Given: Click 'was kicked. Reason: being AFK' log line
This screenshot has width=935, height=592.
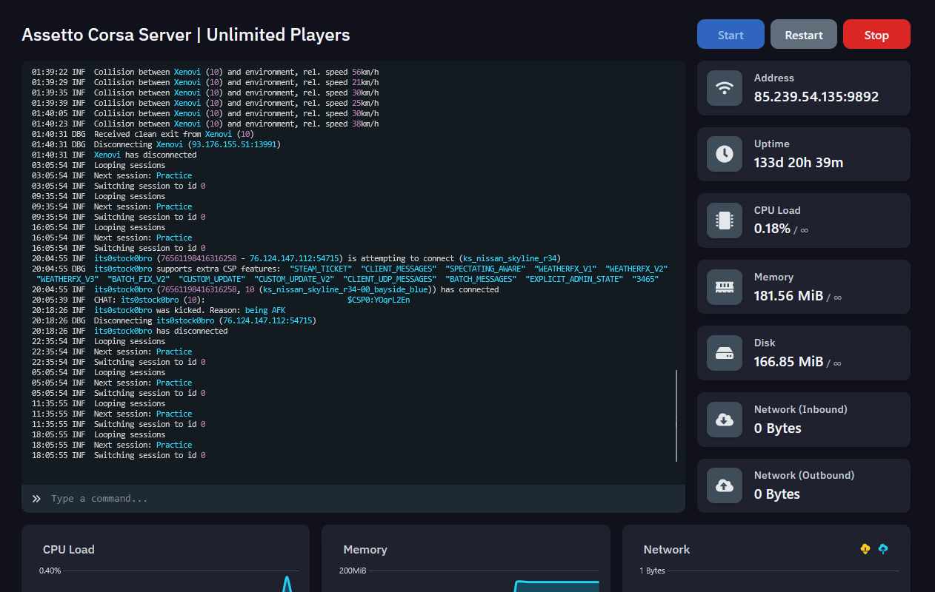Looking at the screenshot, I should pyautogui.click(x=159, y=310).
